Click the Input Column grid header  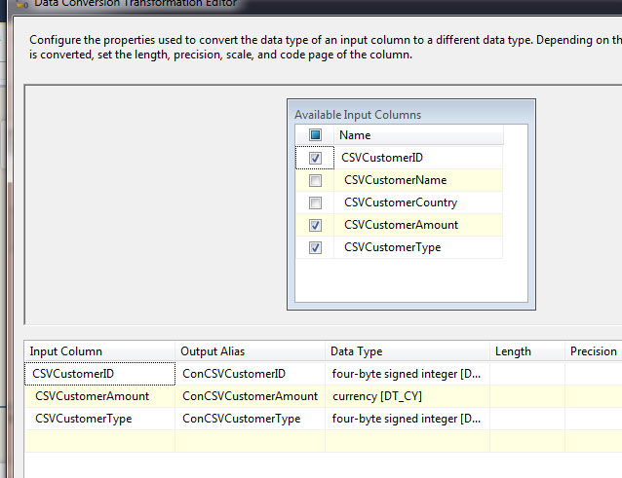click(x=99, y=351)
